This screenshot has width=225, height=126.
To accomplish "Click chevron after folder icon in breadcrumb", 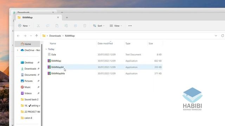I will click(x=47, y=36).
